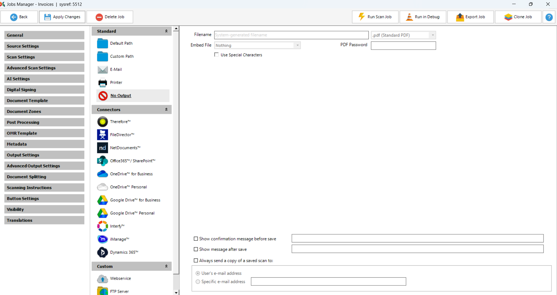Open the Embed File dropdown
557x295 pixels.
297,45
